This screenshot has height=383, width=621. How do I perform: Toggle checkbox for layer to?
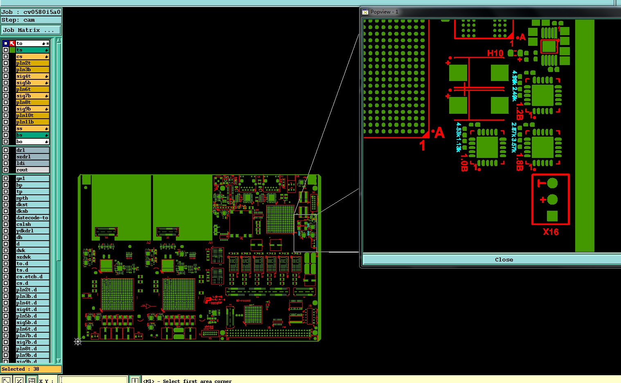coord(6,43)
